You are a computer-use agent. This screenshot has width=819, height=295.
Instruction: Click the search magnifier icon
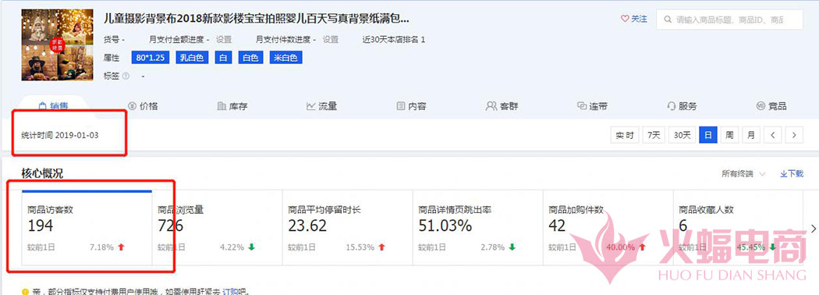[x=668, y=20]
